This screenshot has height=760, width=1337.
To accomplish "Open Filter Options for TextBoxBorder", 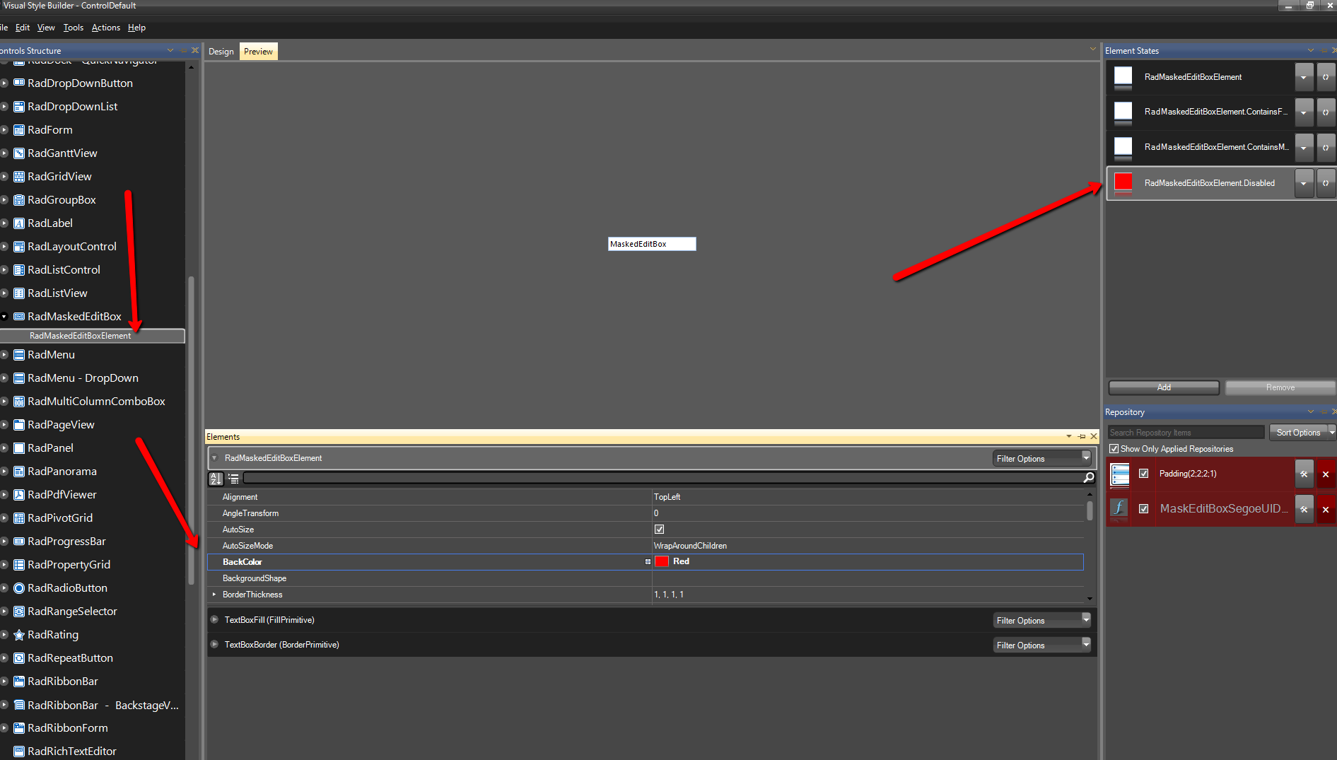I will (1042, 645).
